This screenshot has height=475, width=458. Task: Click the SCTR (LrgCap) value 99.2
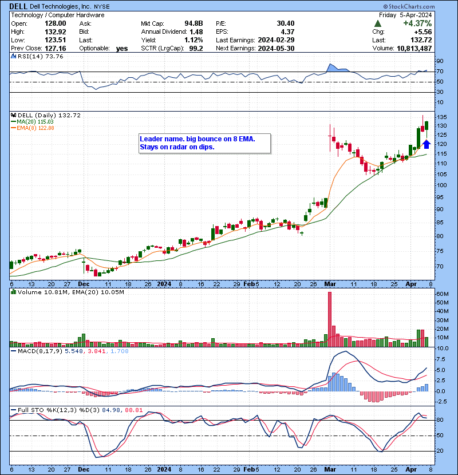[x=196, y=49]
